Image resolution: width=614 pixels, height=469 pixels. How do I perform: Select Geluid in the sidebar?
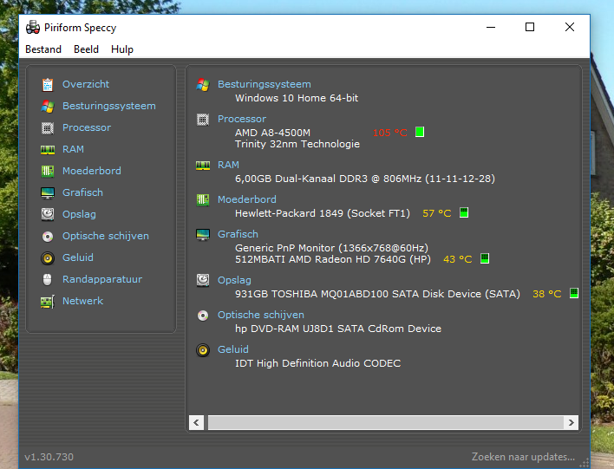pyautogui.click(x=78, y=257)
